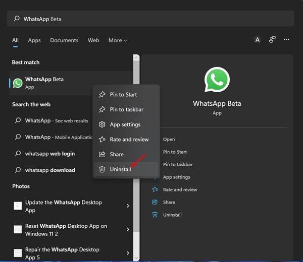Choose Pin to Start in context menu
Screen dimensions: 303x262
click(x=126, y=94)
